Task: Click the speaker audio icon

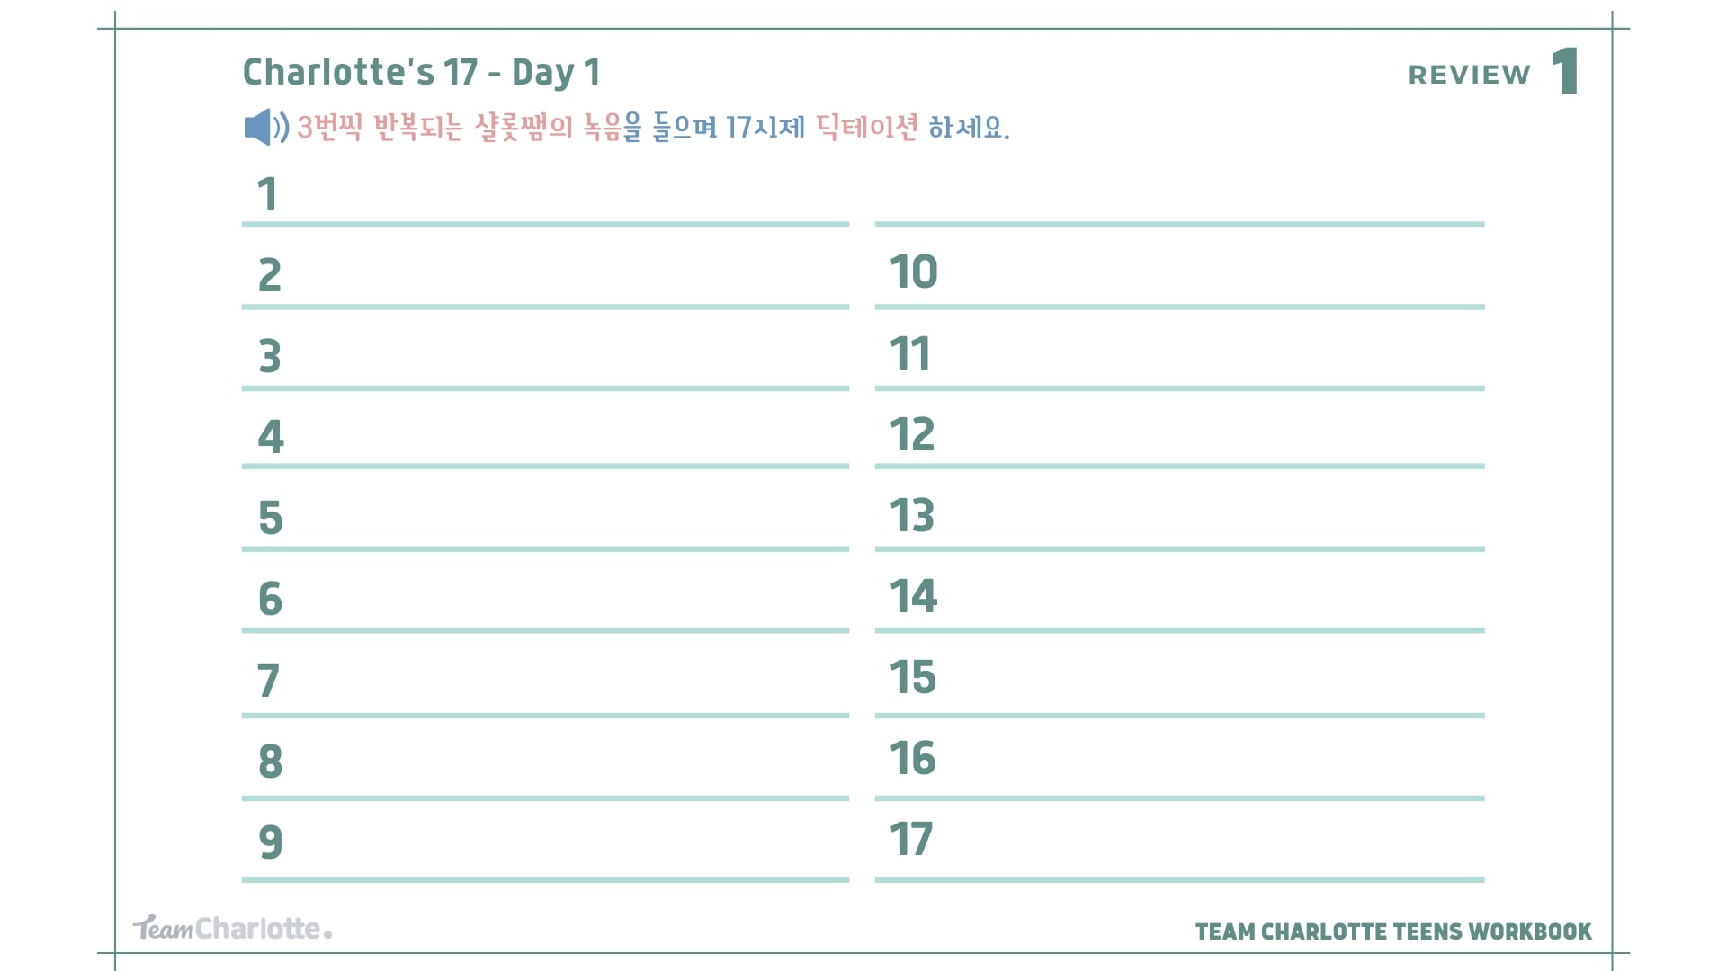Action: (266, 127)
